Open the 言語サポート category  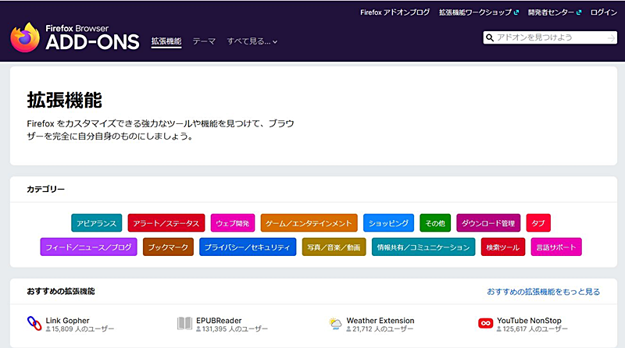(x=556, y=247)
